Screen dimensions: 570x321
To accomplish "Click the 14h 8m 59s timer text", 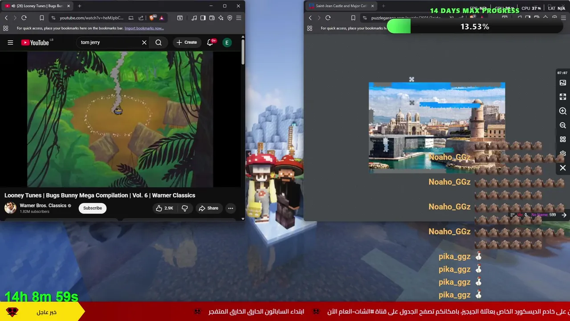I will 41,296.
